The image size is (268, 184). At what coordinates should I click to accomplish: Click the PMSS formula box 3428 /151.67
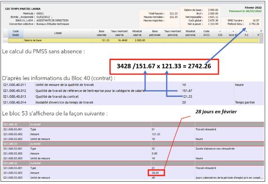(x=164, y=67)
